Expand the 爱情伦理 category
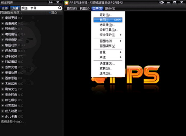The height and width of the screenshot is (136, 186). [x=2, y=73]
